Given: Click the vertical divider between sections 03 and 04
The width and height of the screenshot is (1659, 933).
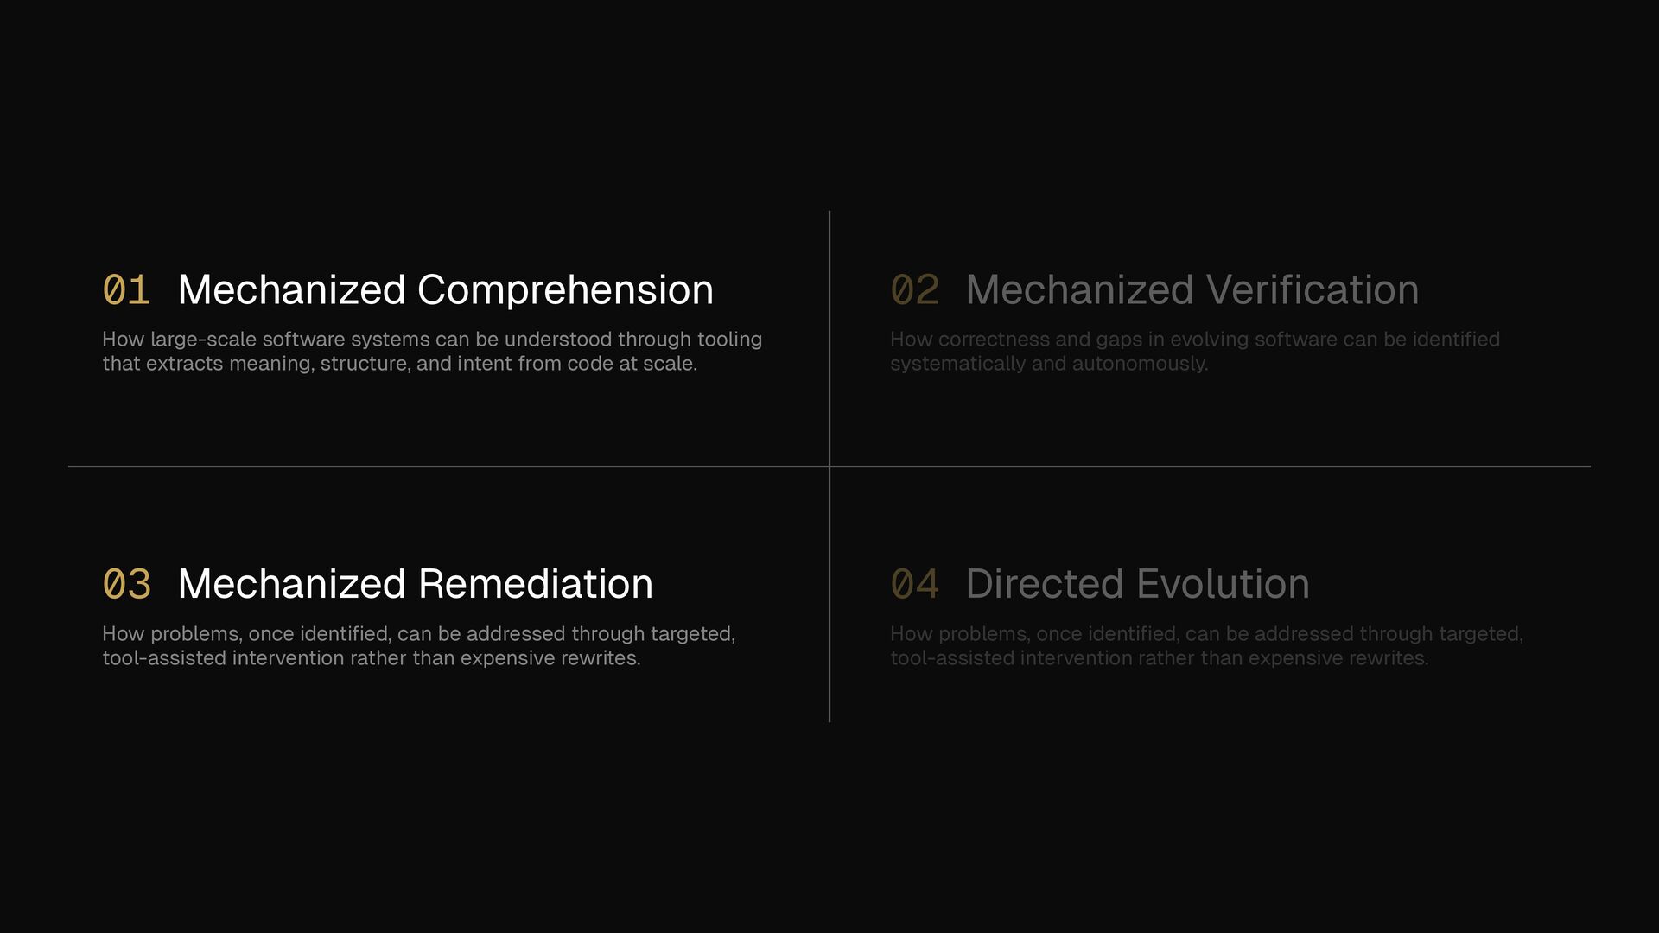Looking at the screenshot, I should pos(829,596).
